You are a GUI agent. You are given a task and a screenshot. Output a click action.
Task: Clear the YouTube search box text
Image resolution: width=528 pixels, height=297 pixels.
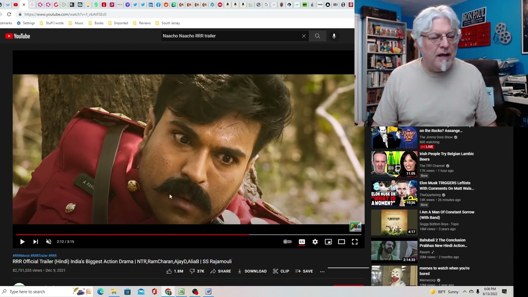coord(304,36)
